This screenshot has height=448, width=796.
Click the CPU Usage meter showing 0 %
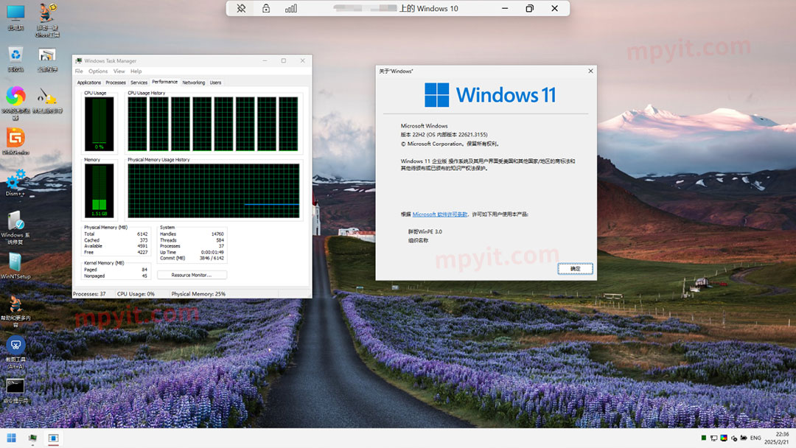tap(99, 124)
